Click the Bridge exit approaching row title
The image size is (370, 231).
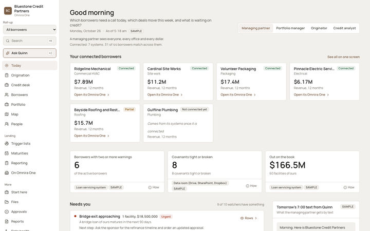pyautogui.click(x=100, y=217)
